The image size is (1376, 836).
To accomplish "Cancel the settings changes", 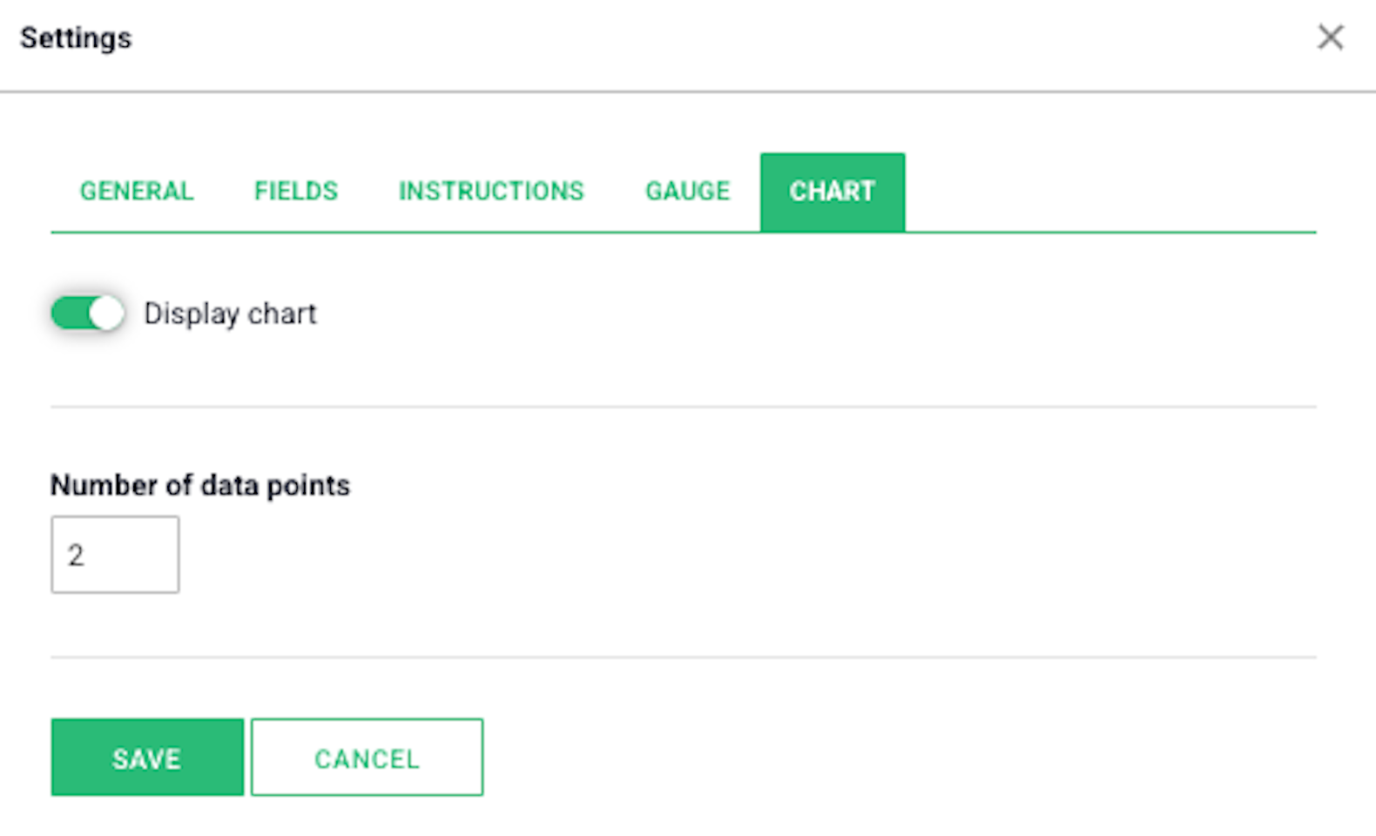I will 367,758.
